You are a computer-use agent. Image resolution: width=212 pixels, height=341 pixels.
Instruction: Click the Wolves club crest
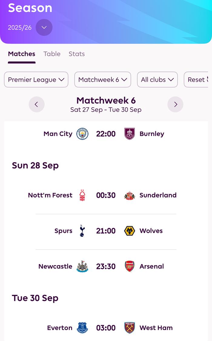130,231
